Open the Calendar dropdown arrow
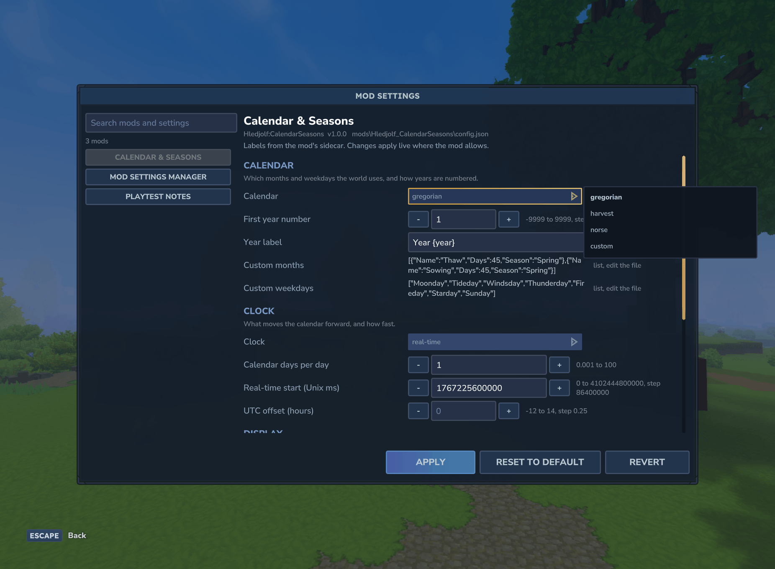Viewport: 775px width, 569px height. click(x=574, y=196)
